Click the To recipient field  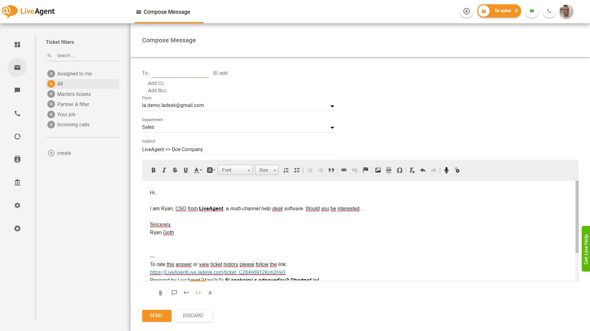(181, 73)
